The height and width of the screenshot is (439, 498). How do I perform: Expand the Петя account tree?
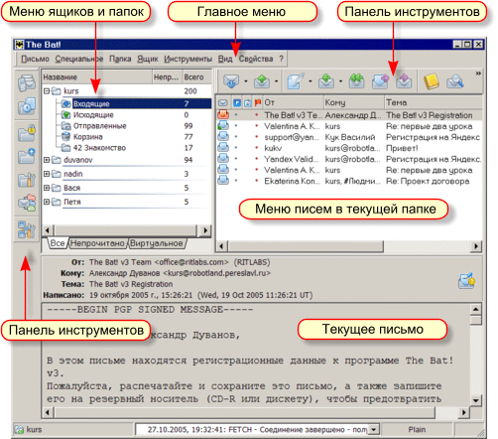tap(47, 202)
